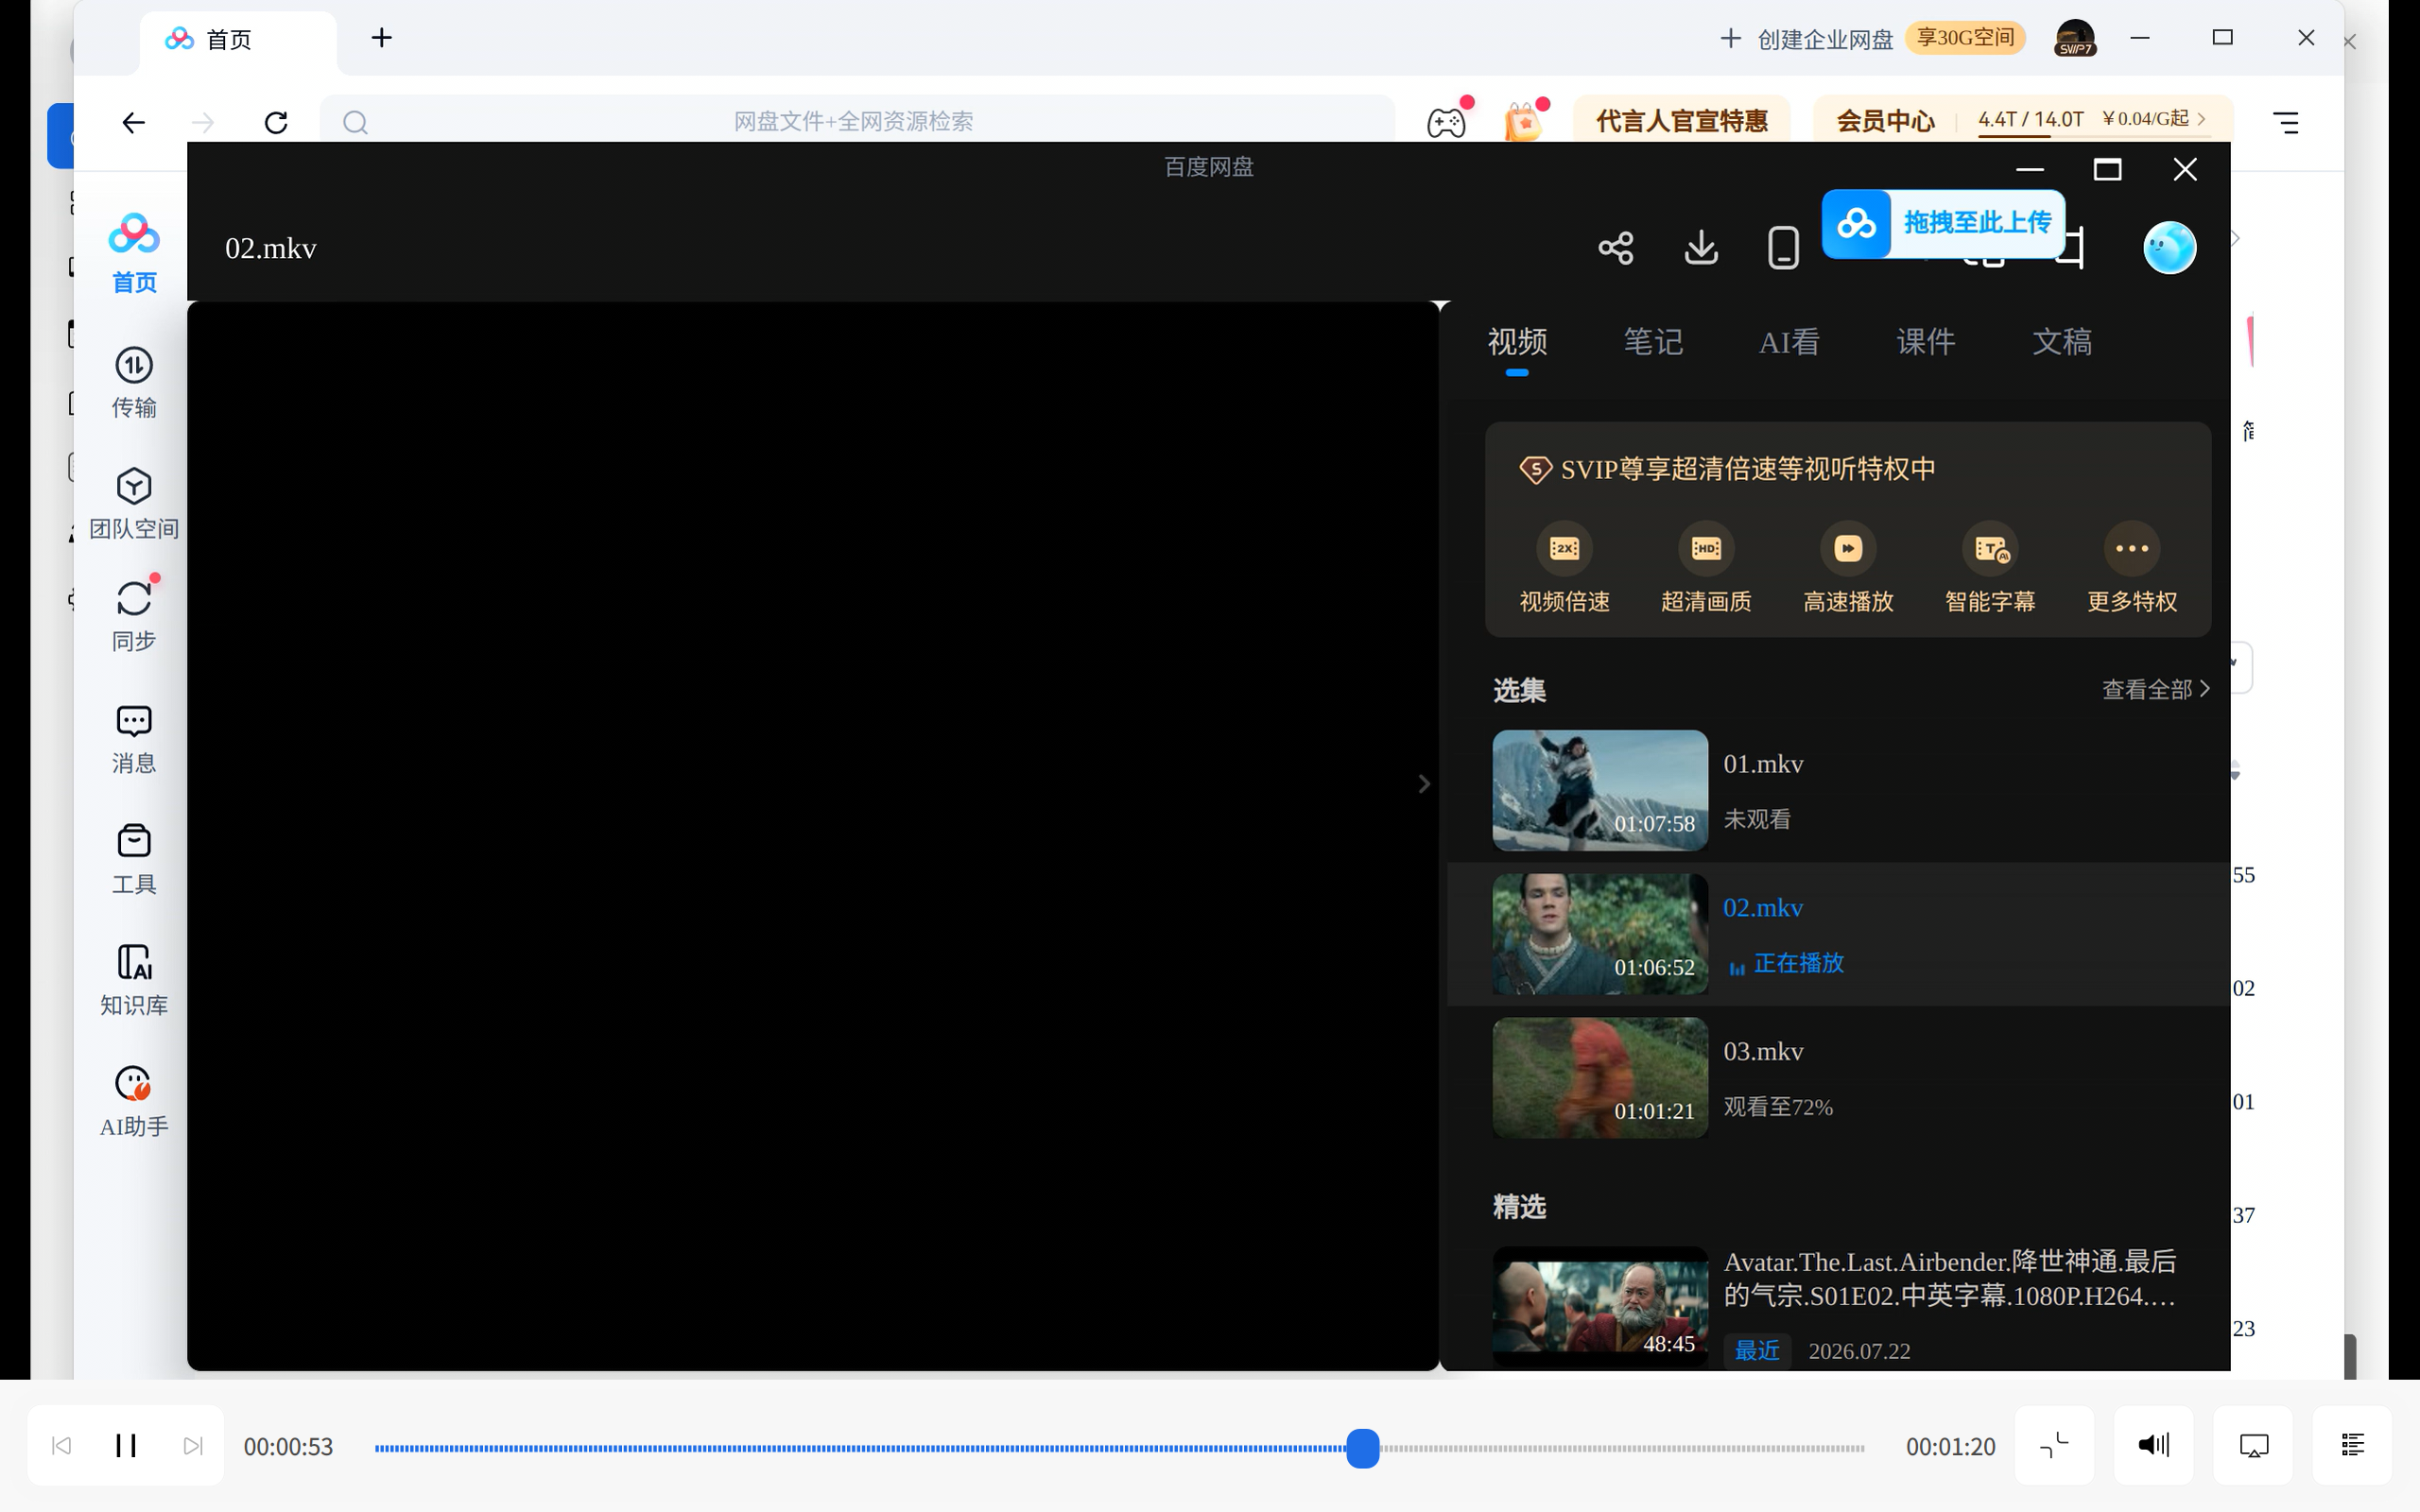
Task: Click the 拖拽至此上传 upload button
Action: pos(1943,223)
